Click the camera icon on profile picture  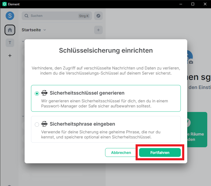pos(191,62)
